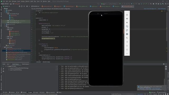Click the defaultConfig breadcrumb below editor
169x95 pixels.
(46, 62)
